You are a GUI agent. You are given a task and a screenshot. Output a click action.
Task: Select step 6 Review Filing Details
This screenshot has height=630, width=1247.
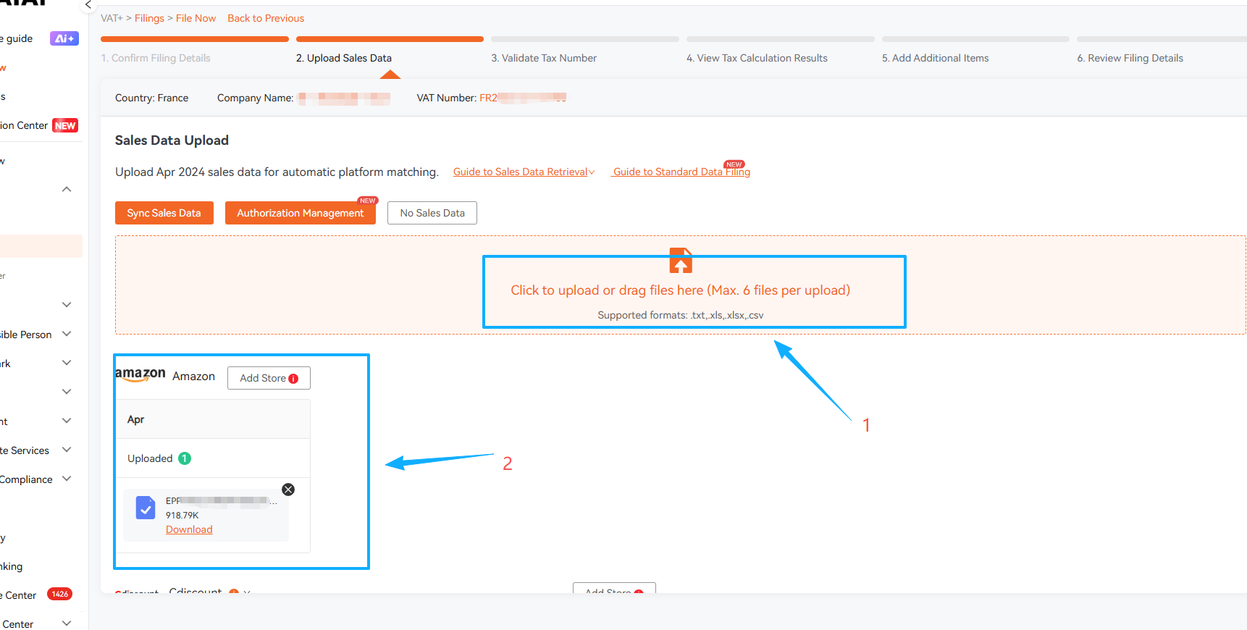coord(1130,58)
